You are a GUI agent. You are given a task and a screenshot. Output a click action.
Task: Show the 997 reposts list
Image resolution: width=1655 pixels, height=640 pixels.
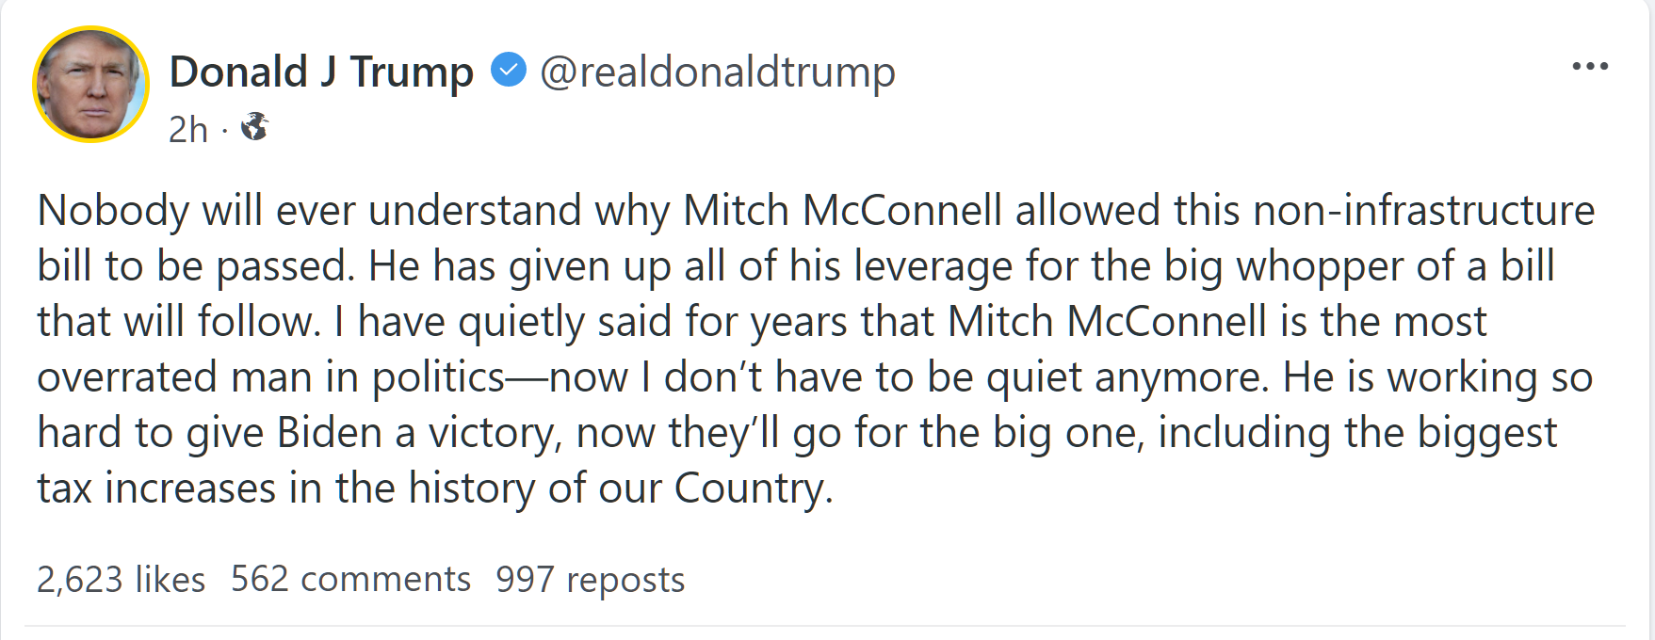tap(591, 580)
